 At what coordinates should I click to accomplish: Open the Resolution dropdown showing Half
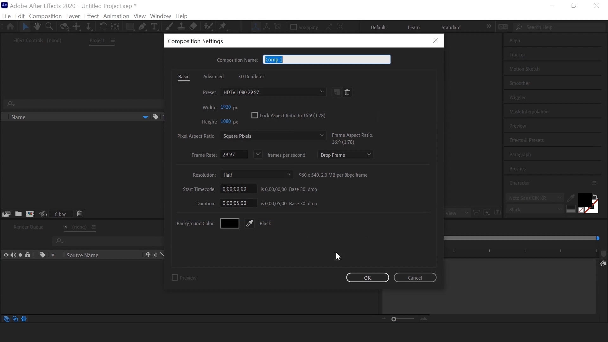(x=256, y=175)
